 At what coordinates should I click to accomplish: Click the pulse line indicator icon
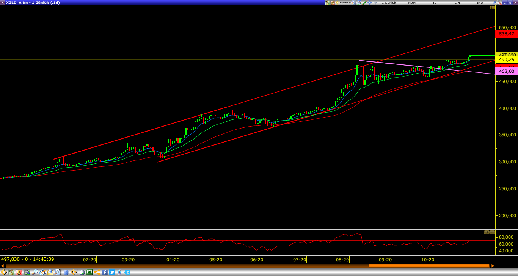pyautogui.click(x=375, y=3)
